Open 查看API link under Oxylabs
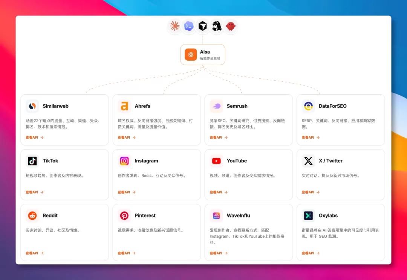The height and width of the screenshot is (280, 407). 311,253
